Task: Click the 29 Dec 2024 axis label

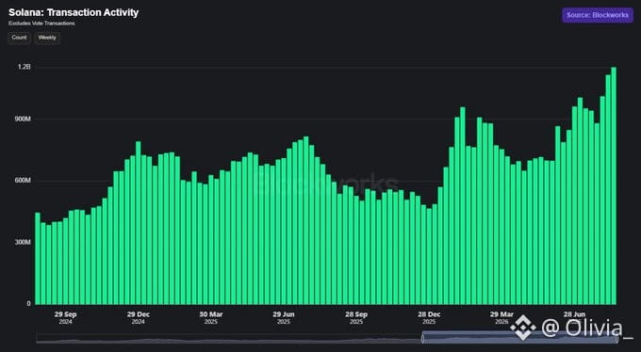Action: point(139,318)
